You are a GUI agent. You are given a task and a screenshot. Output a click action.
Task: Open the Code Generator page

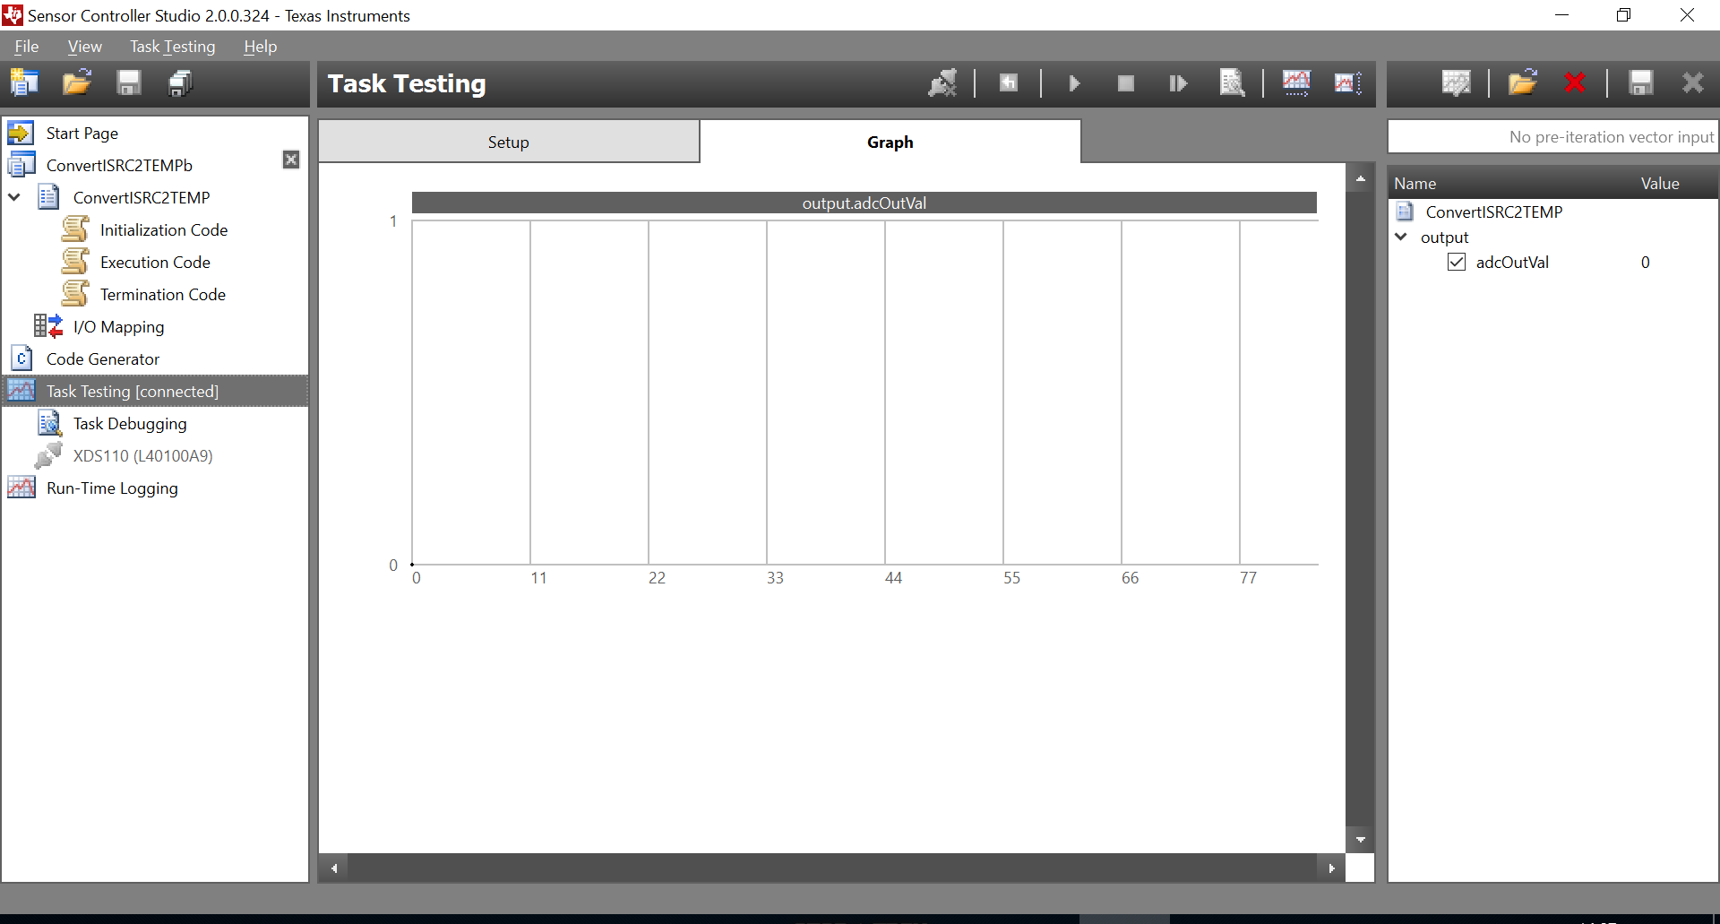(103, 359)
